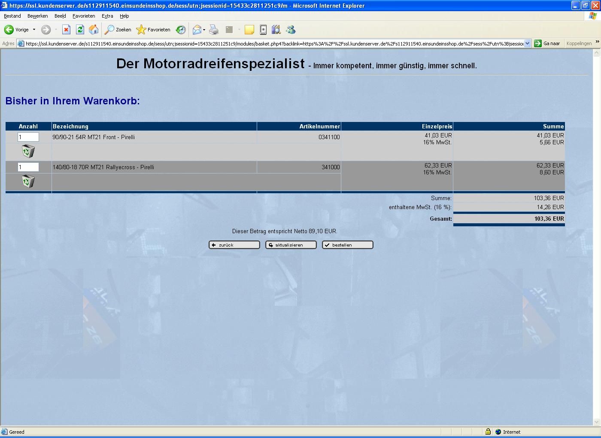Open the History toolbar icon

tap(181, 30)
